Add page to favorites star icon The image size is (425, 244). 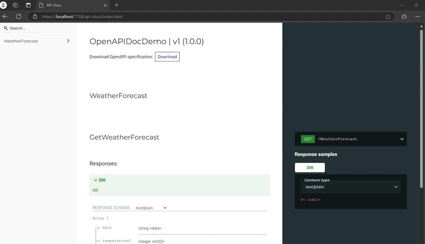click(x=388, y=16)
